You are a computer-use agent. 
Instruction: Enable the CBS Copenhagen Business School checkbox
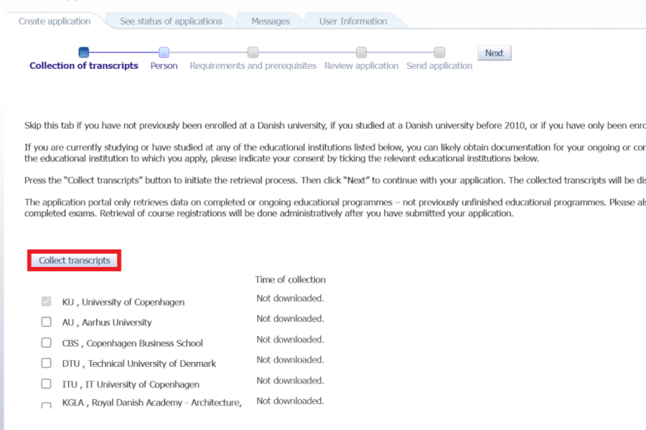pyautogui.click(x=47, y=343)
